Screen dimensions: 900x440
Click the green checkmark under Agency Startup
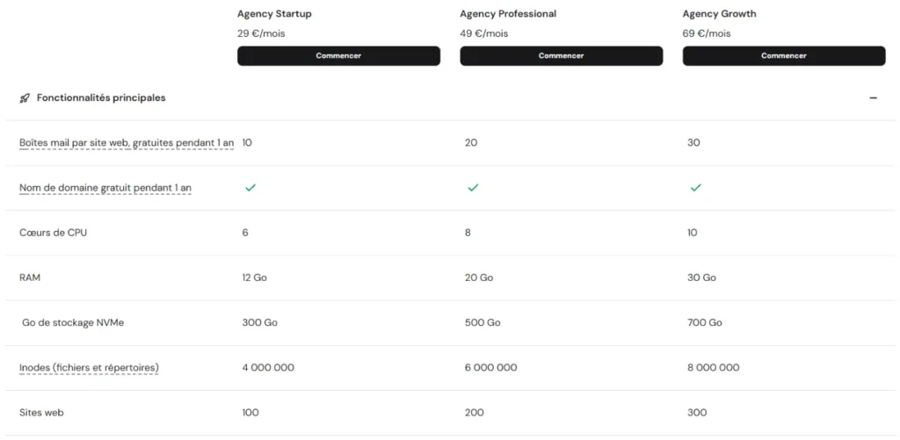(x=250, y=188)
